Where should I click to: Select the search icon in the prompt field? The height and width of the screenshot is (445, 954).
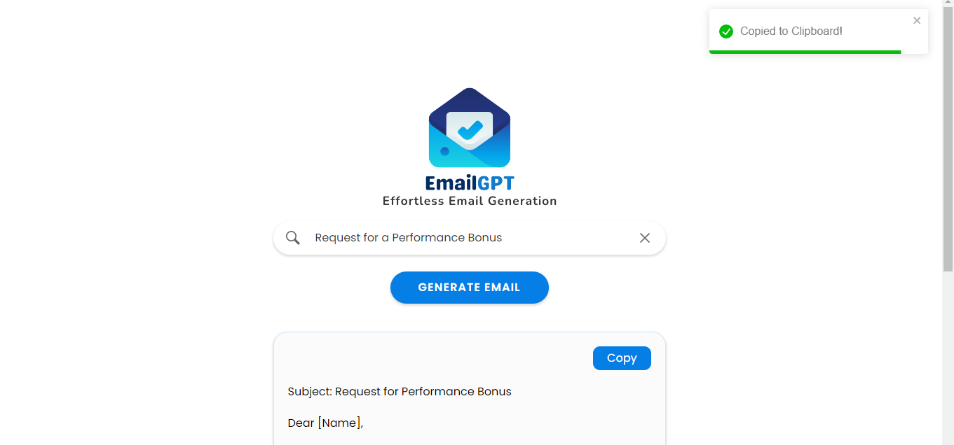click(292, 238)
